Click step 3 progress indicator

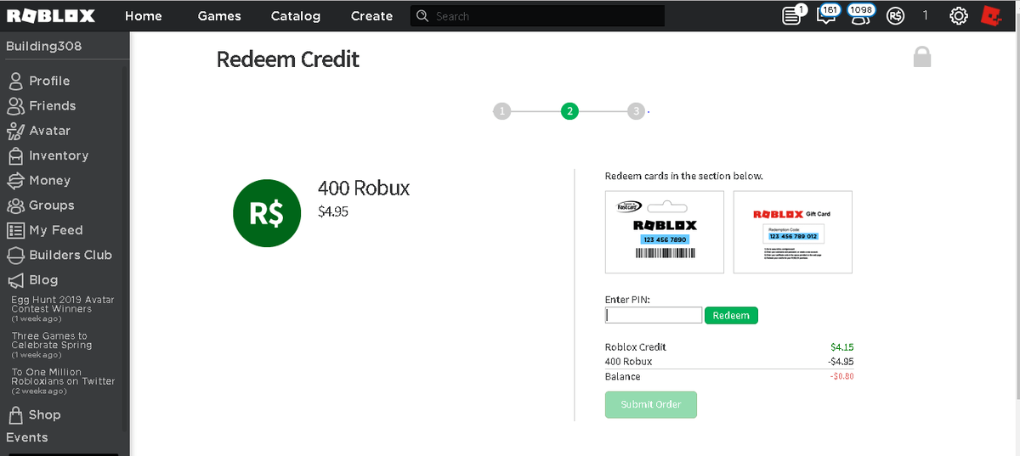coord(636,111)
